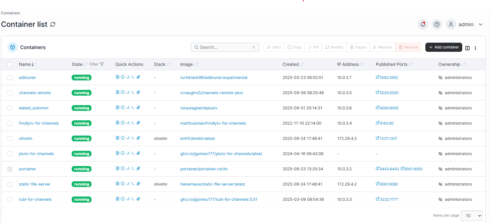Image resolution: width=490 pixels, height=223 pixels.
Task: Tick the select-all containers checkbox
Action: click(10, 65)
